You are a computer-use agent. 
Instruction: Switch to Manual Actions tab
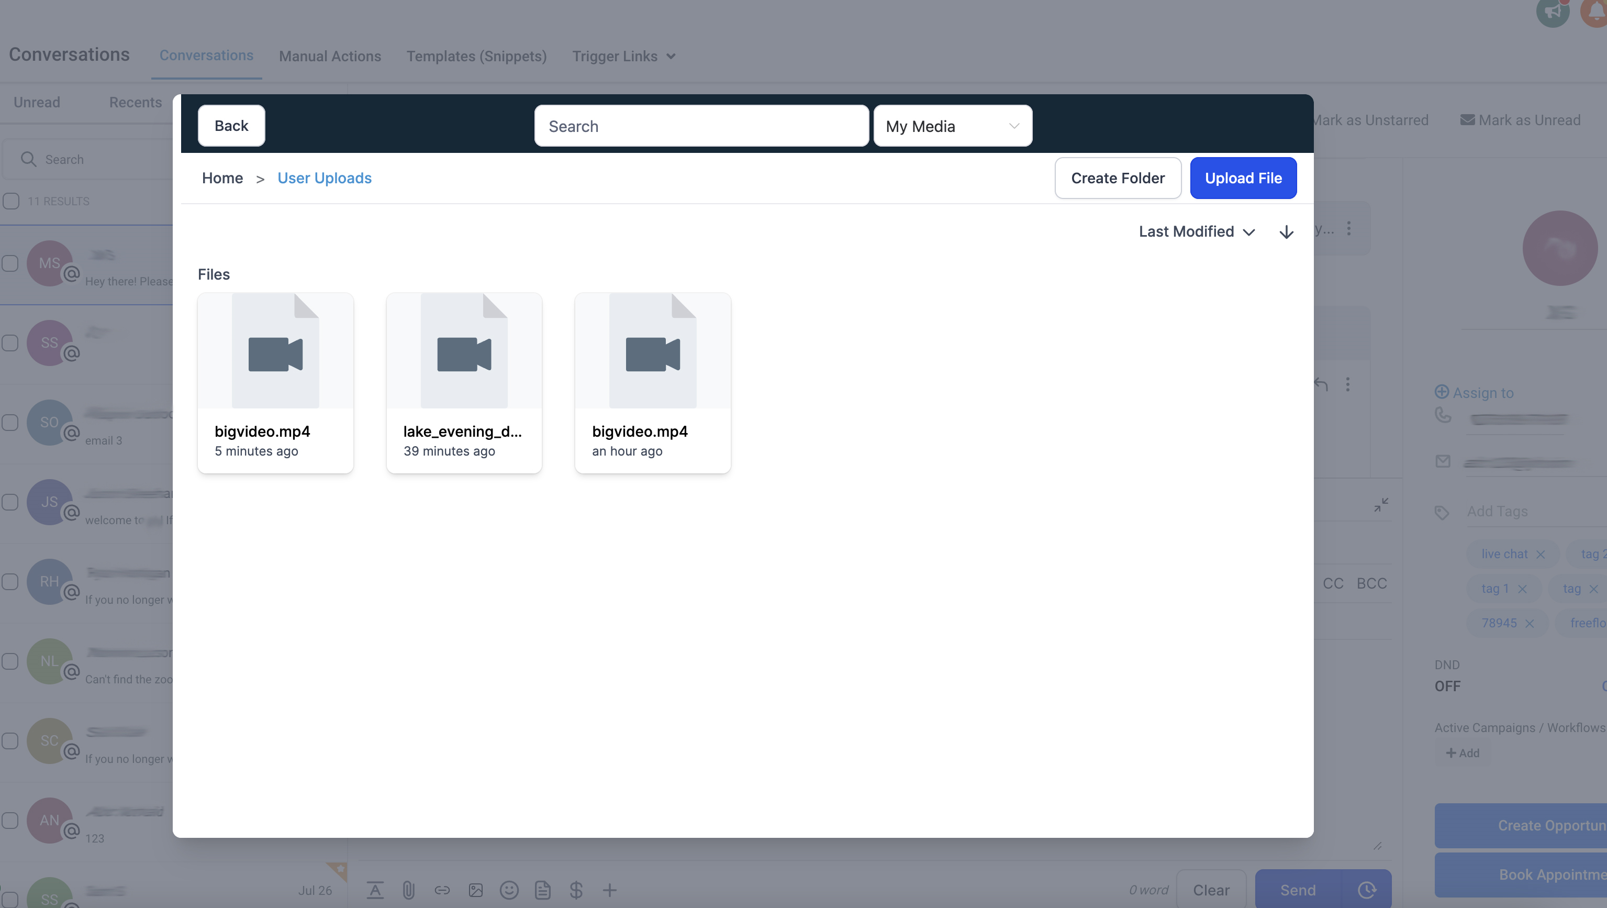(x=329, y=56)
